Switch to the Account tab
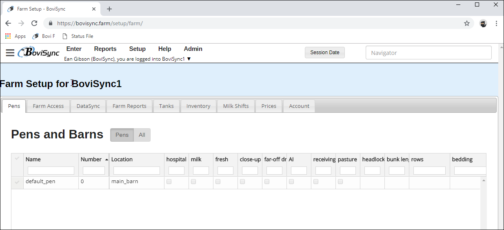The width and height of the screenshot is (504, 230). [x=299, y=106]
